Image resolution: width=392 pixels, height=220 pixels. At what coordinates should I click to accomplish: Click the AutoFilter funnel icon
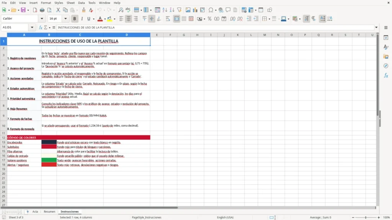[x=179, y=10]
